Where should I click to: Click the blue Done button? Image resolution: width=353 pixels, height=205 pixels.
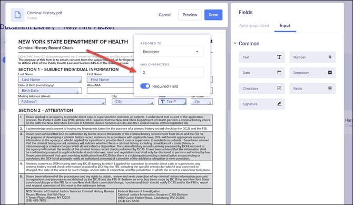[213, 15]
